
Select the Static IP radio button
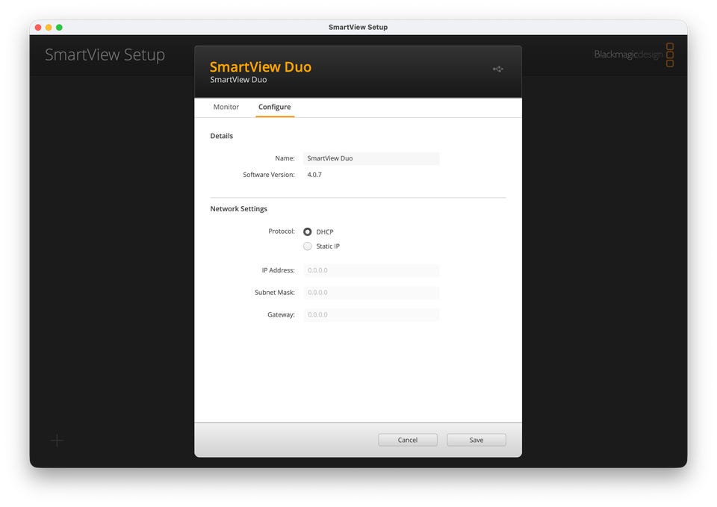pyautogui.click(x=307, y=246)
